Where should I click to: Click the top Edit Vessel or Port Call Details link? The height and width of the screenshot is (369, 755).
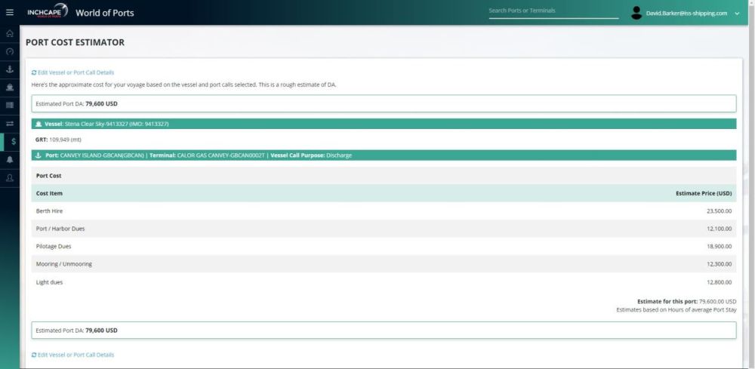[x=72, y=72]
